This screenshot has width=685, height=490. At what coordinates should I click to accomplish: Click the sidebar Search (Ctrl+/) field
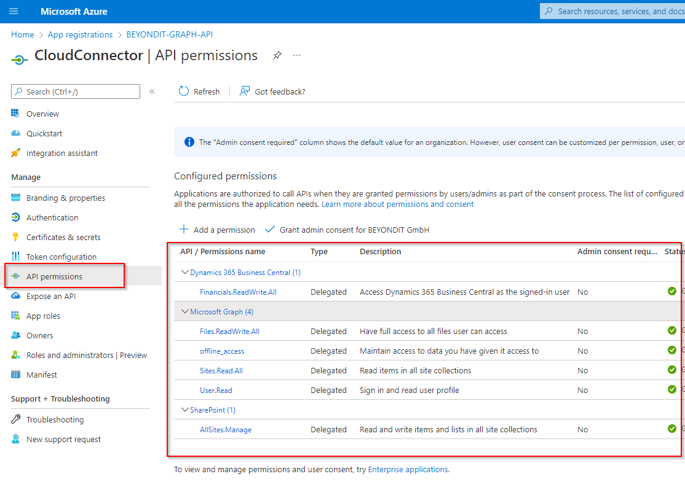pyautogui.click(x=76, y=91)
